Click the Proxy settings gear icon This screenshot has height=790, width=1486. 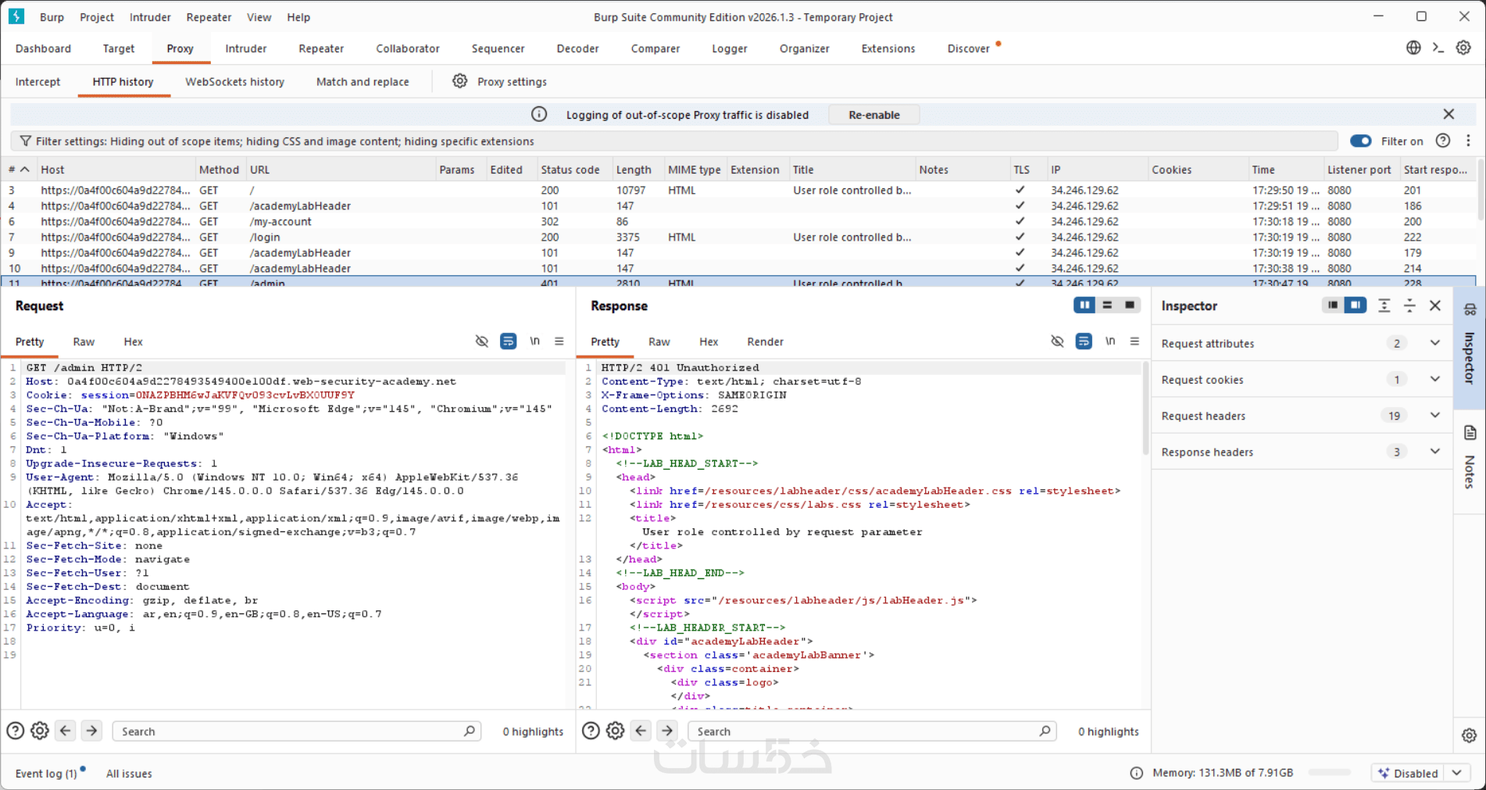click(x=460, y=81)
